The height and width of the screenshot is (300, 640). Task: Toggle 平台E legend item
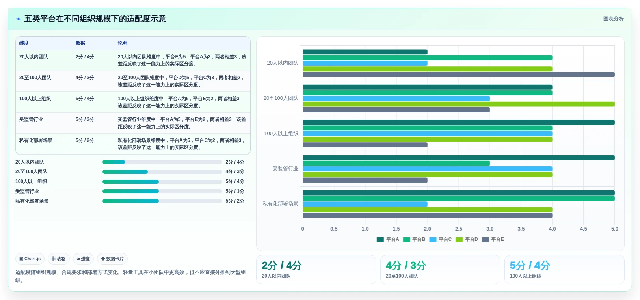coord(493,240)
